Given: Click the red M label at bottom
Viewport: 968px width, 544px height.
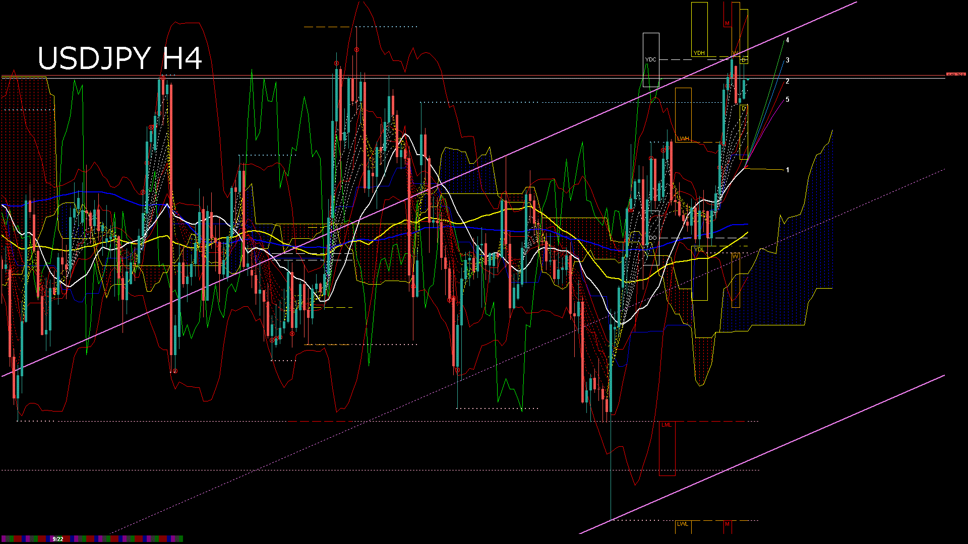Looking at the screenshot, I should 727,524.
